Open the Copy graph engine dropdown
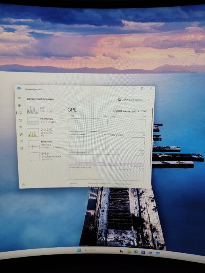 click(111, 116)
